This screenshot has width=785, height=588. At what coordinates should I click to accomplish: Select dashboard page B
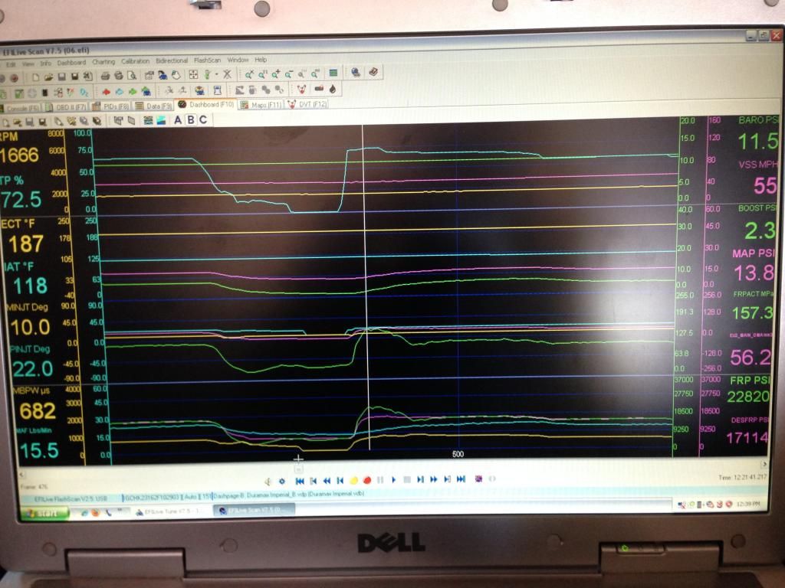pyautogui.click(x=191, y=120)
